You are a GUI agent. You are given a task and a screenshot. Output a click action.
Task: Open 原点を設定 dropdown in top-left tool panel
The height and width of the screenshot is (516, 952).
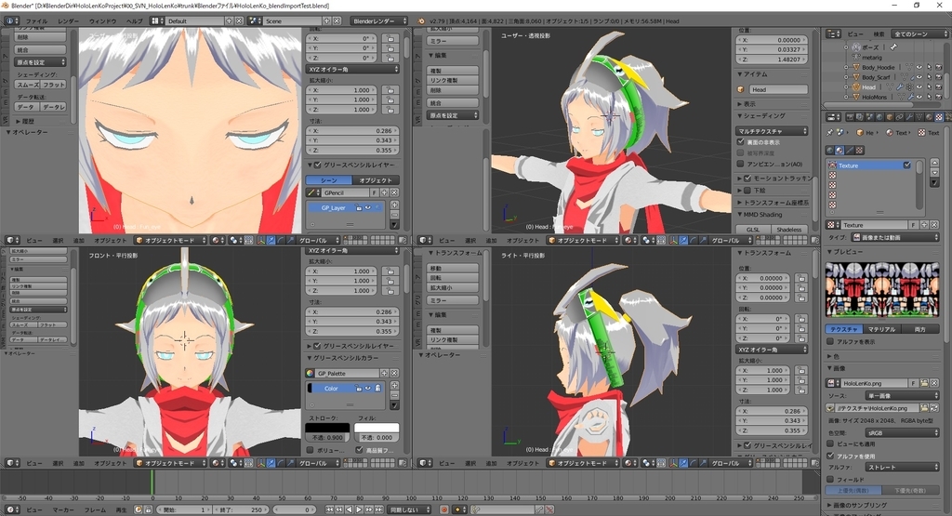pyautogui.click(x=40, y=62)
